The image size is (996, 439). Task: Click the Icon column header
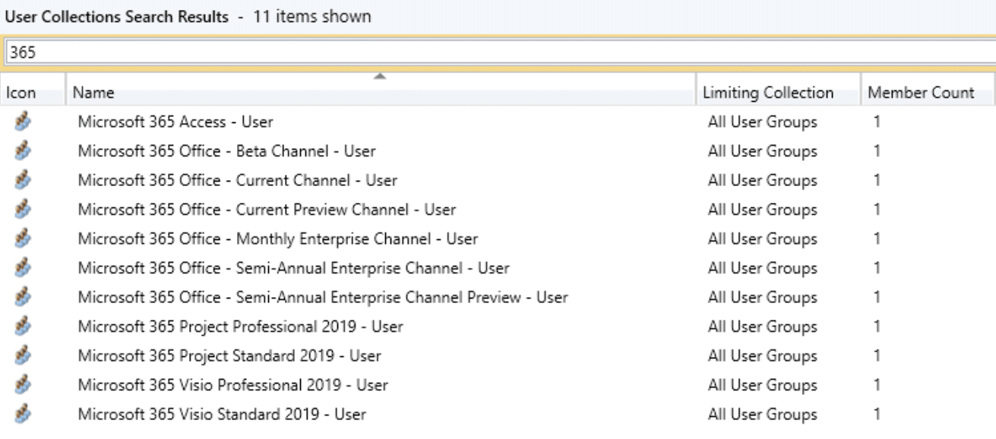pos(21,93)
